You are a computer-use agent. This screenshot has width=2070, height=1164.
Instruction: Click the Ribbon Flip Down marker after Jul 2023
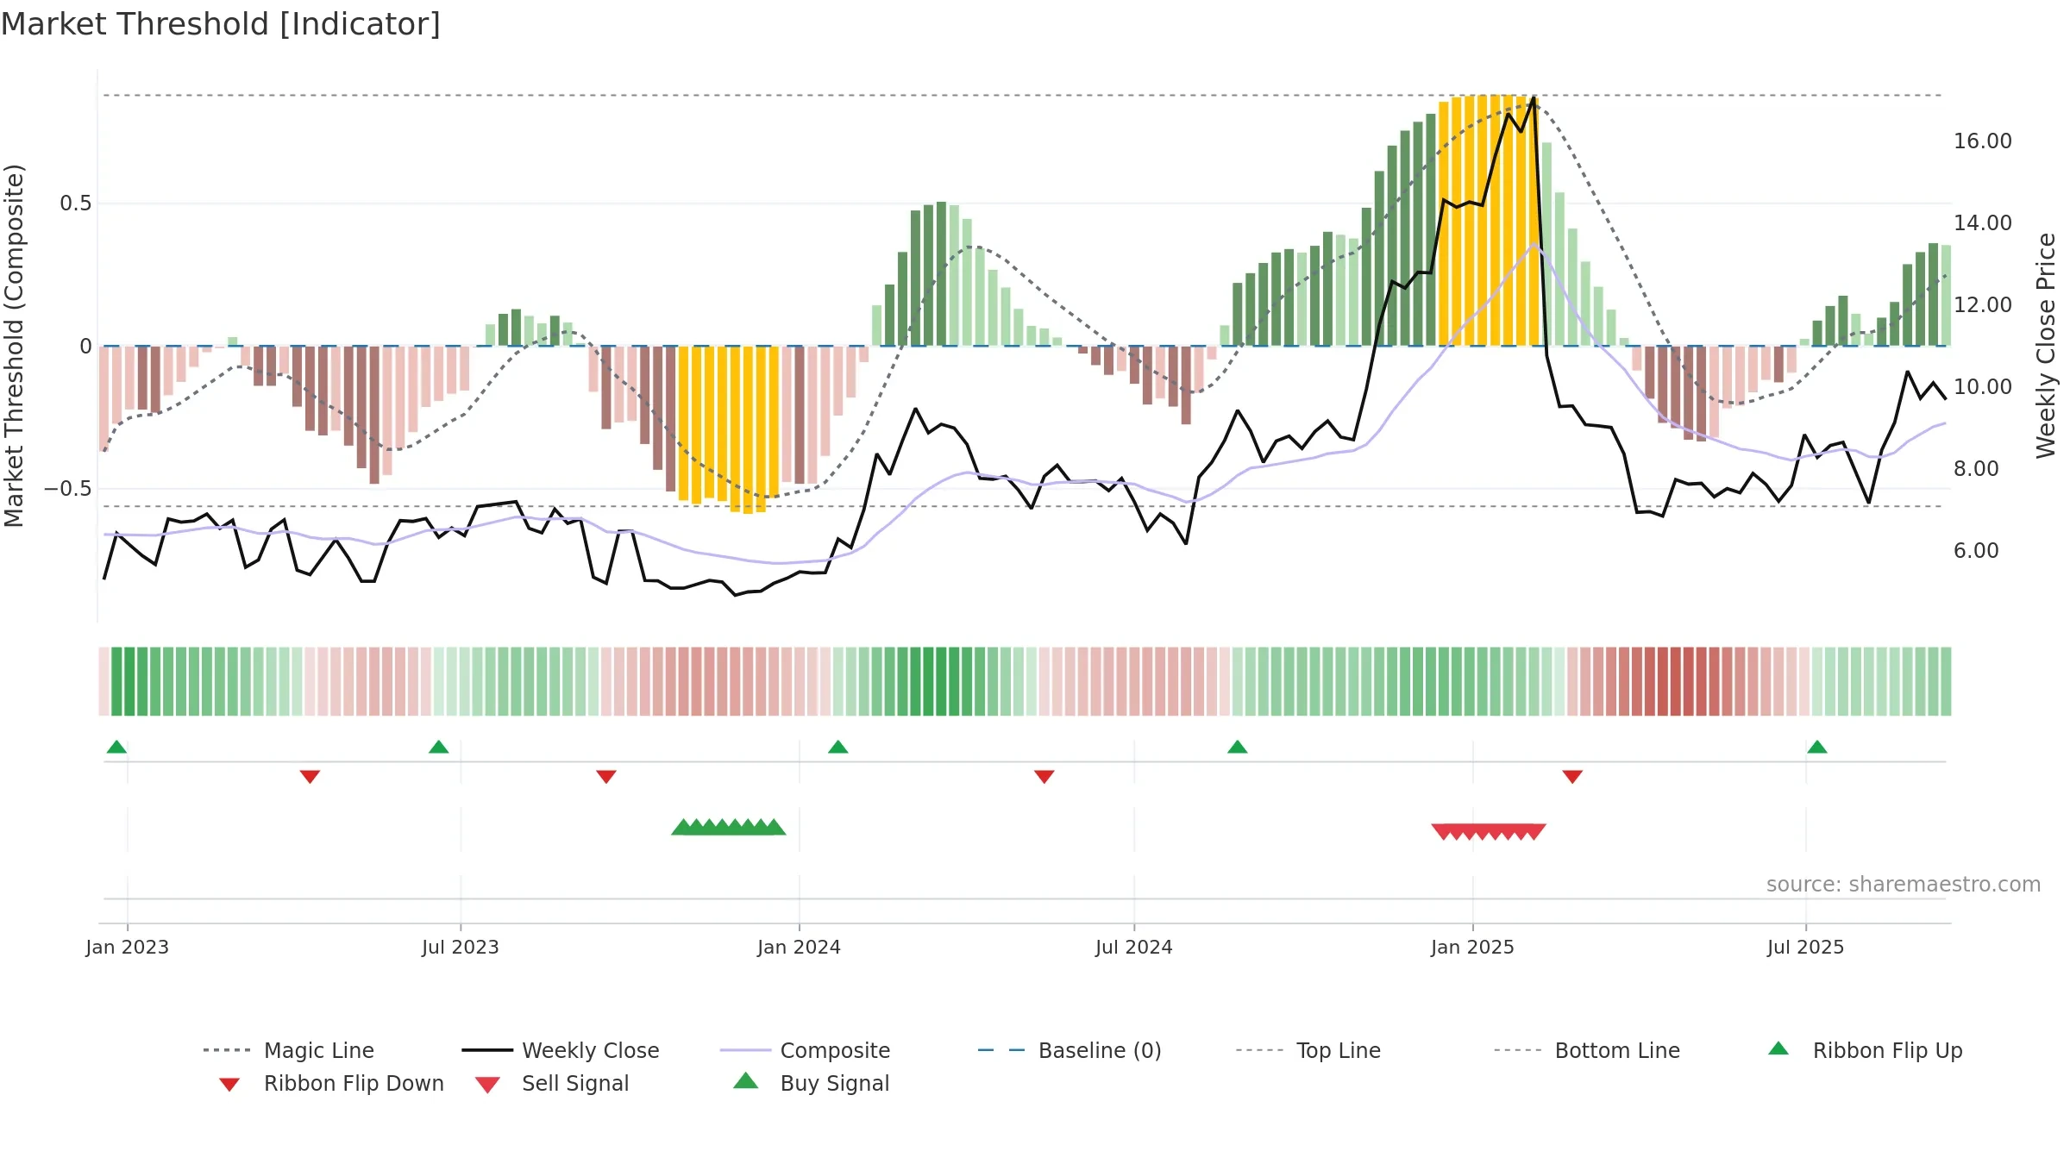(606, 777)
